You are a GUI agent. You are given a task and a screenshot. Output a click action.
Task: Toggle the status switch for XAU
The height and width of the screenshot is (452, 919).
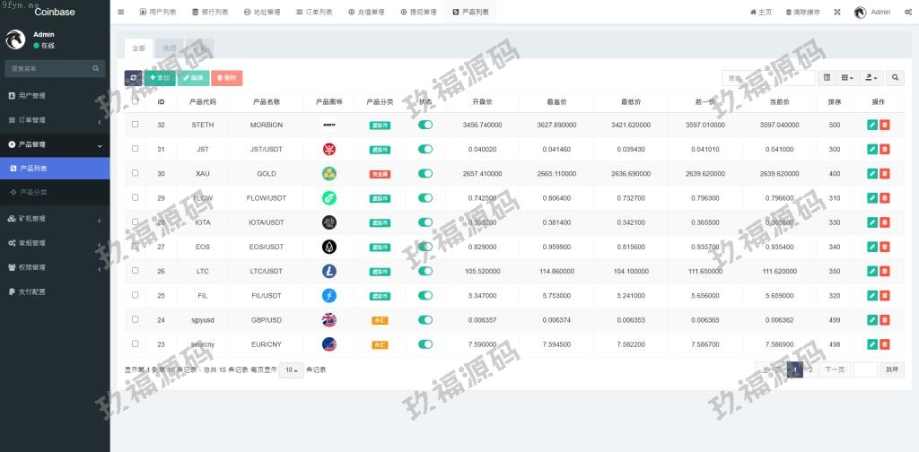pos(425,173)
